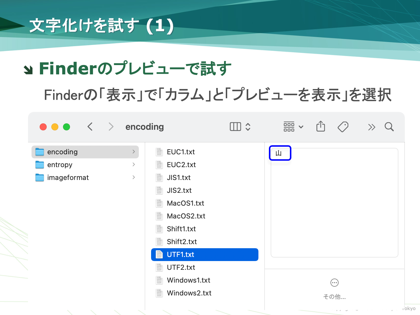The height and width of the screenshot is (315, 420).
Task: Click the document icon beside JIS1.txt
Action: [159, 178]
